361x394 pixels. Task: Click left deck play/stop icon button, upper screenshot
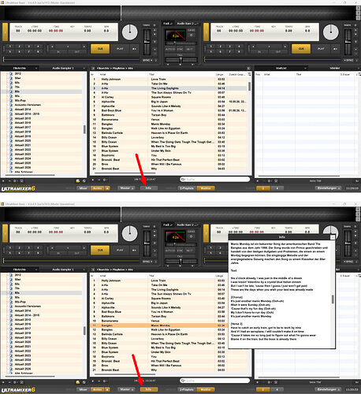pyautogui.click(x=134, y=49)
